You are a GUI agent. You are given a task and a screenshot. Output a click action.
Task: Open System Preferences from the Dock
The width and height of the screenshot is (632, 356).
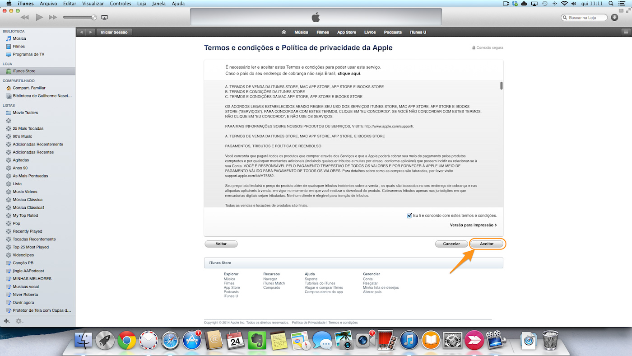[453, 340]
